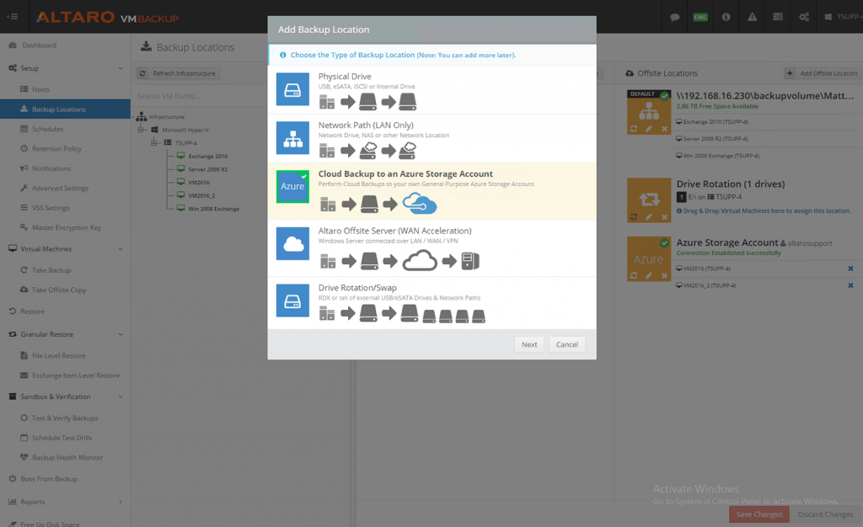Cancel the Add Backup Location dialog

[x=566, y=344]
